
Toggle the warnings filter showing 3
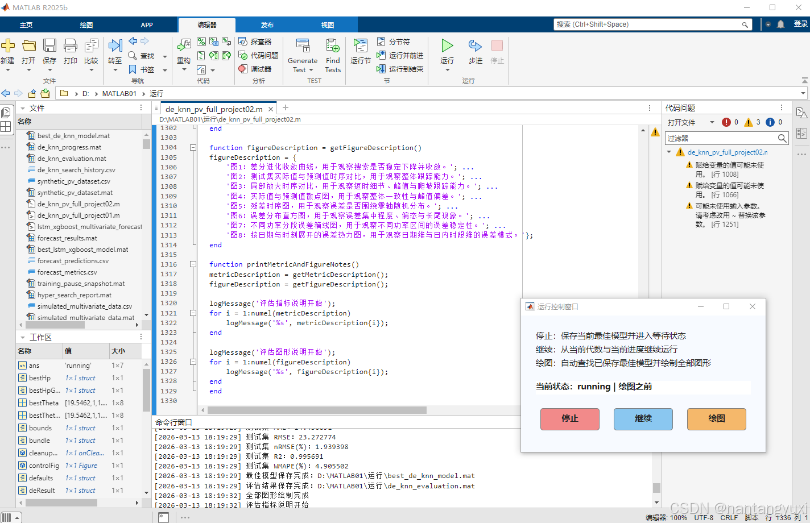point(749,122)
